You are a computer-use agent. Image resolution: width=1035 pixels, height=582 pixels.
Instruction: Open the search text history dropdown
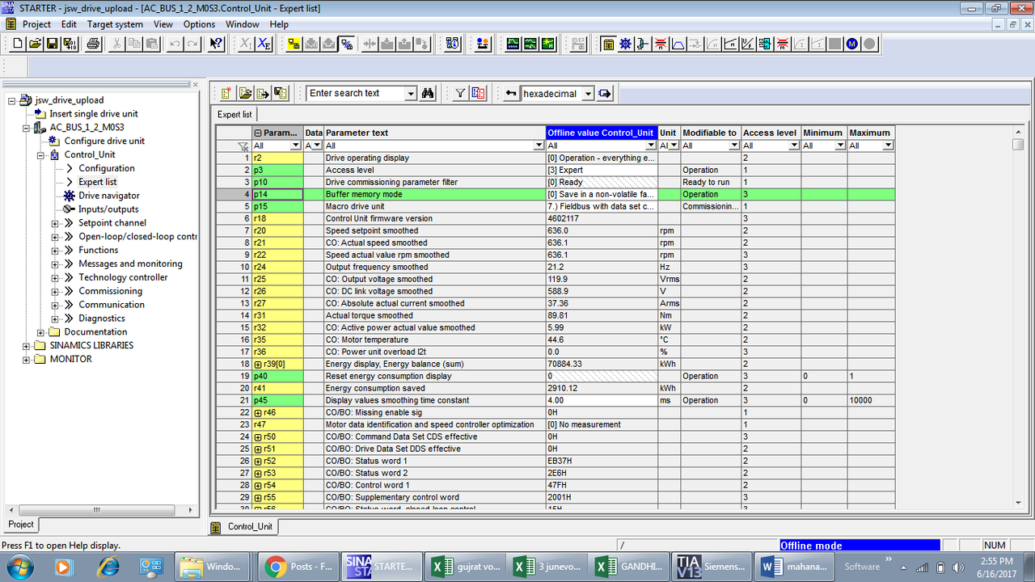[411, 94]
